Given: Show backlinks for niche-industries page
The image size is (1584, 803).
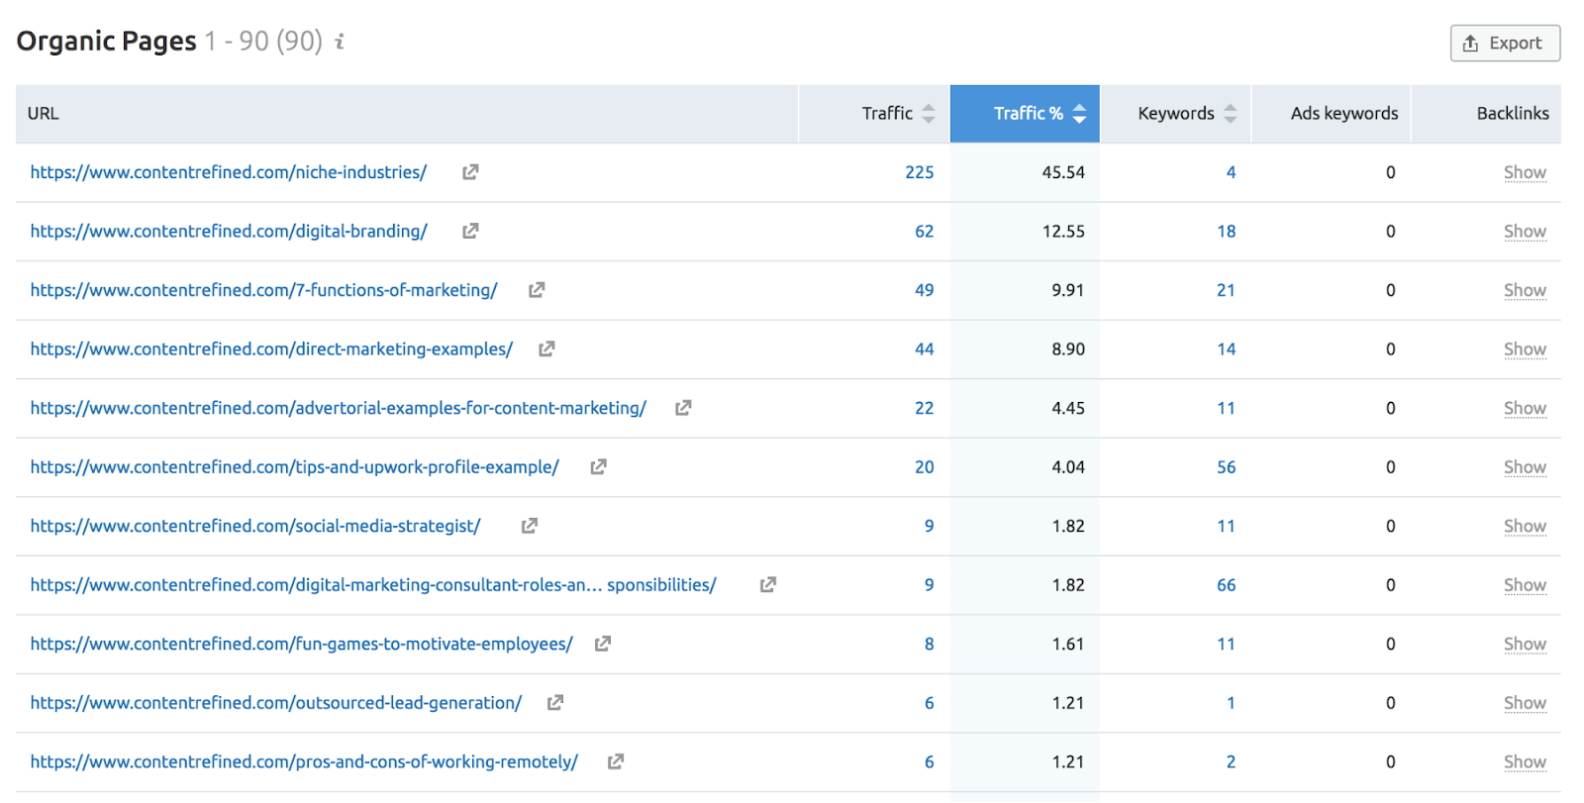Looking at the screenshot, I should 1525,172.
